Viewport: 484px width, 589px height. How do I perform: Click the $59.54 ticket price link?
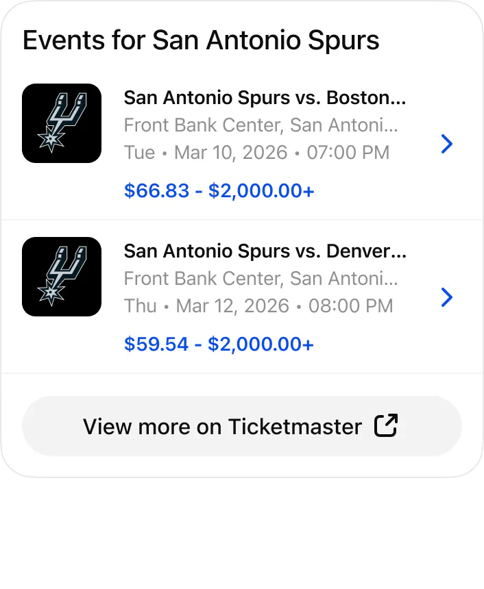click(218, 343)
